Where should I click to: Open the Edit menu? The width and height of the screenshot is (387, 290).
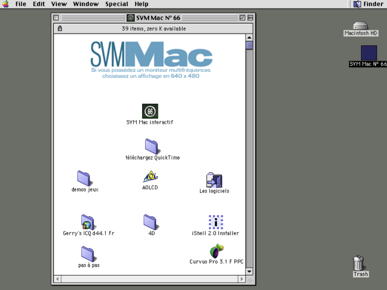(39, 4)
